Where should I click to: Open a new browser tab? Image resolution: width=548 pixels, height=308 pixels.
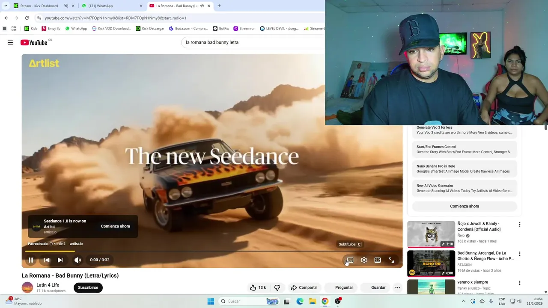click(219, 6)
